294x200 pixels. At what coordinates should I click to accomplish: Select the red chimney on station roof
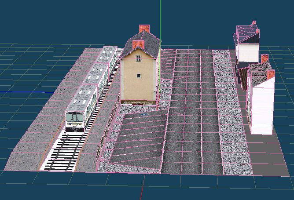144,29
